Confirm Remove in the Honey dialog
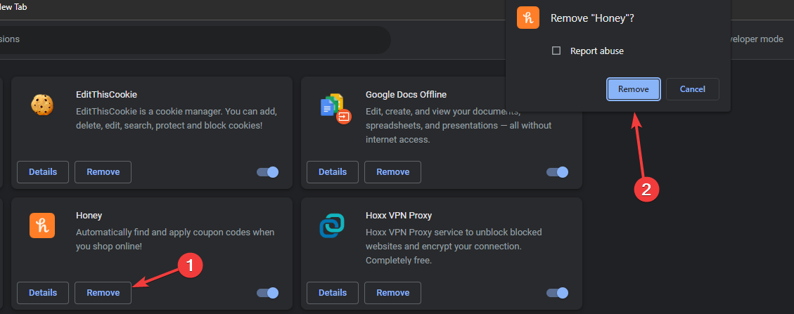The image size is (794, 314). 634,89
